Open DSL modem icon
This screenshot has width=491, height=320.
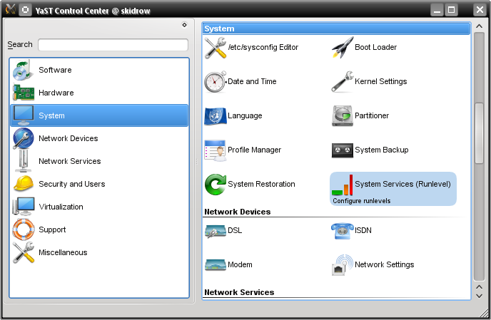tap(215, 231)
